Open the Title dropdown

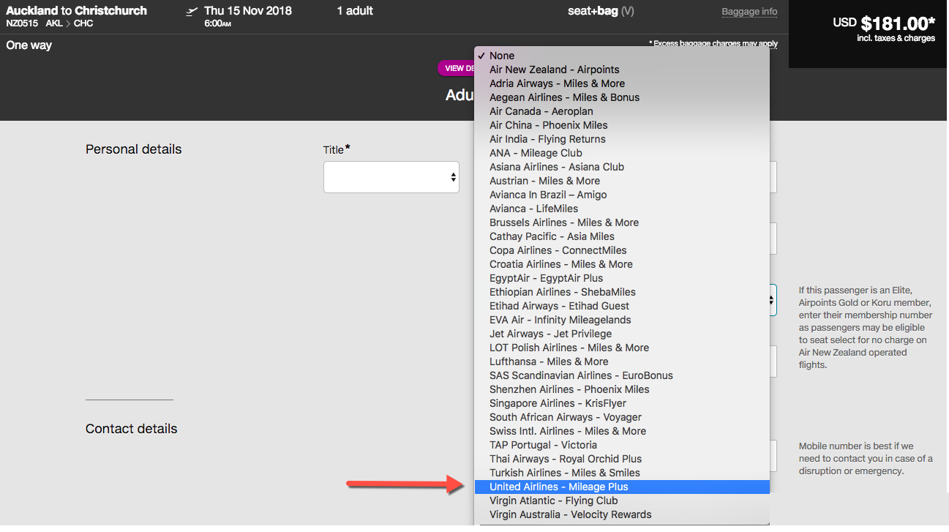[x=391, y=177]
